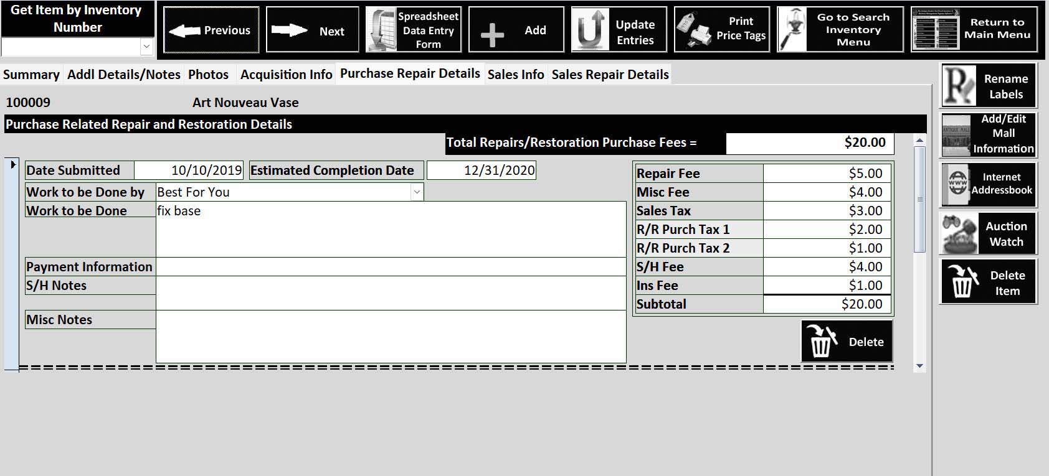Expand the Work to be Done by dropdown
Viewport: 1049px width, 476px height.
417,192
